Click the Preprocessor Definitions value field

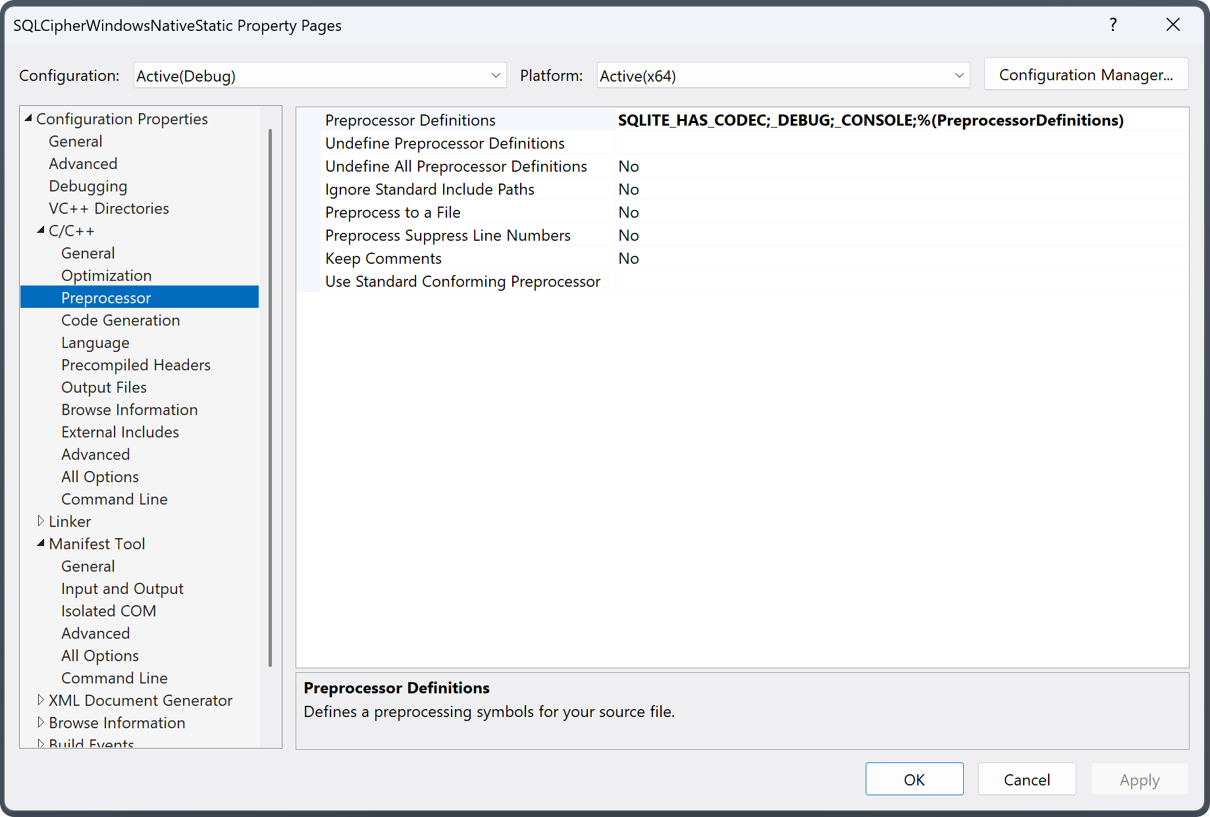(902, 120)
